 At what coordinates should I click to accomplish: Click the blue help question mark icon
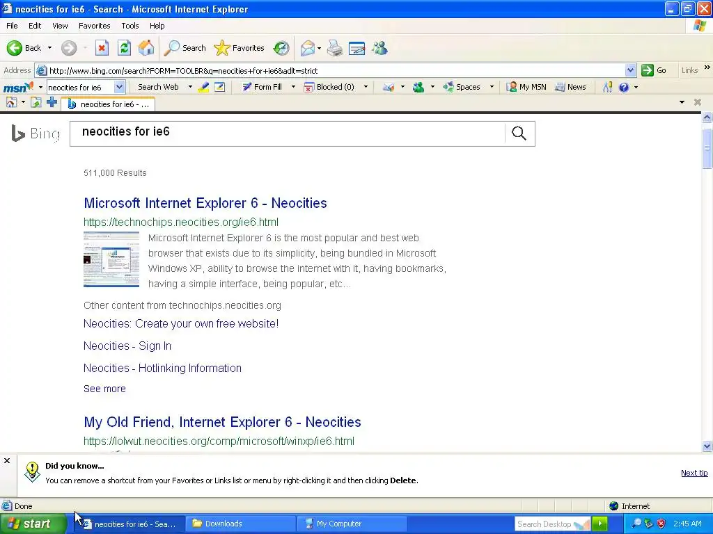[624, 87]
